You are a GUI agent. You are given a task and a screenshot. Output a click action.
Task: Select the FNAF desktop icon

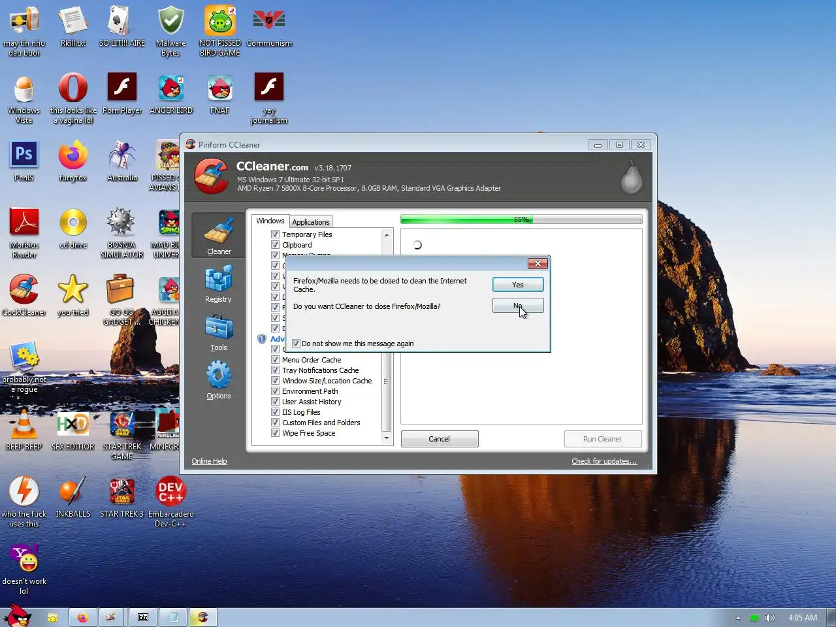(x=220, y=93)
